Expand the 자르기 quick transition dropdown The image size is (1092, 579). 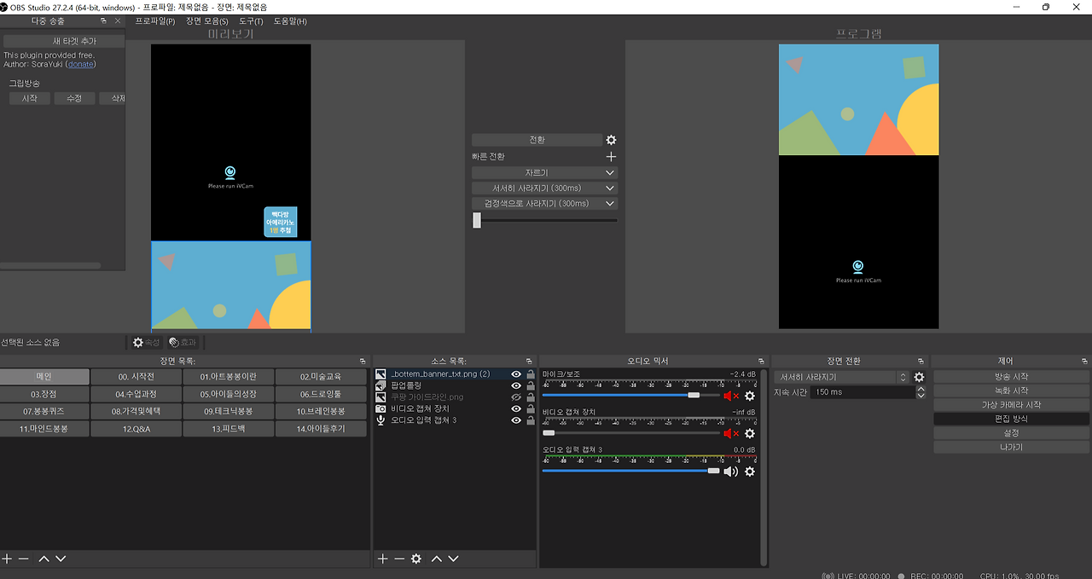pos(610,172)
